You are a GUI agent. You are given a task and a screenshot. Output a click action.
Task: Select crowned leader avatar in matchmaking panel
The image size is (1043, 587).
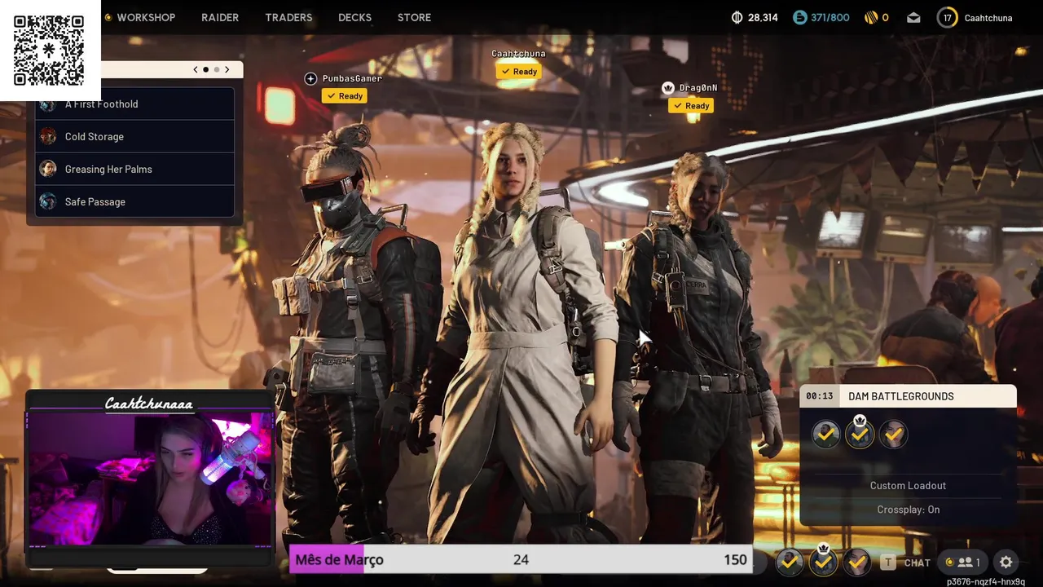click(860, 433)
